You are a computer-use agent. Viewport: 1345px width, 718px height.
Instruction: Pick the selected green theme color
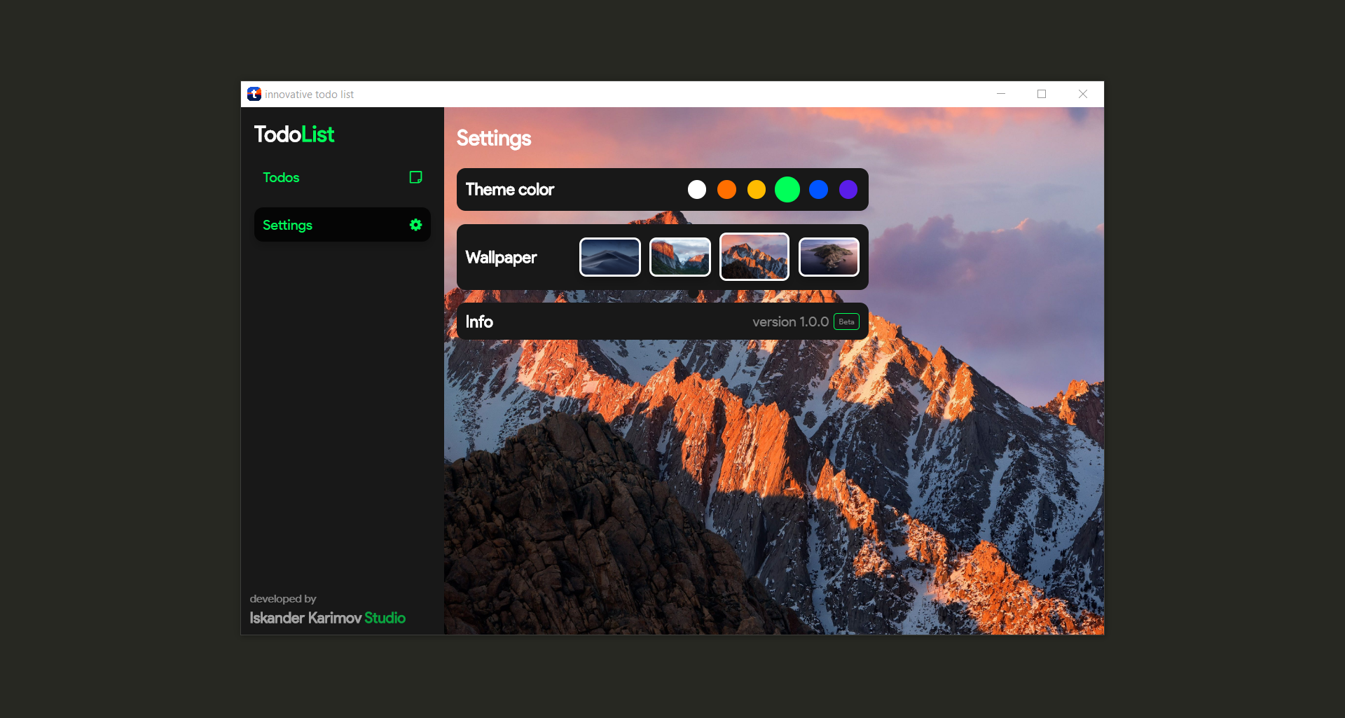pos(787,190)
